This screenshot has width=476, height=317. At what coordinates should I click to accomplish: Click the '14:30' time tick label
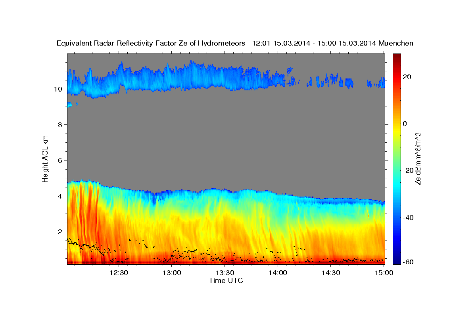(x=331, y=273)
